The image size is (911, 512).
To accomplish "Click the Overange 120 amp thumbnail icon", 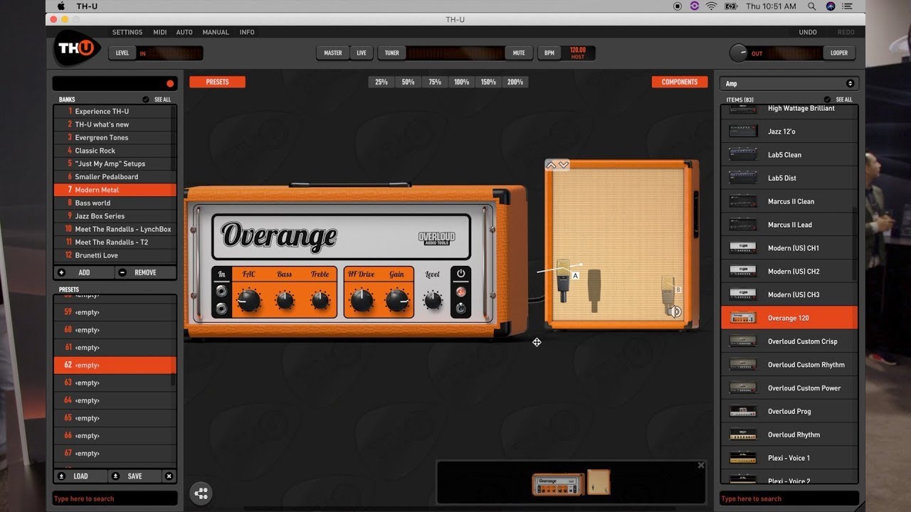I will (743, 318).
